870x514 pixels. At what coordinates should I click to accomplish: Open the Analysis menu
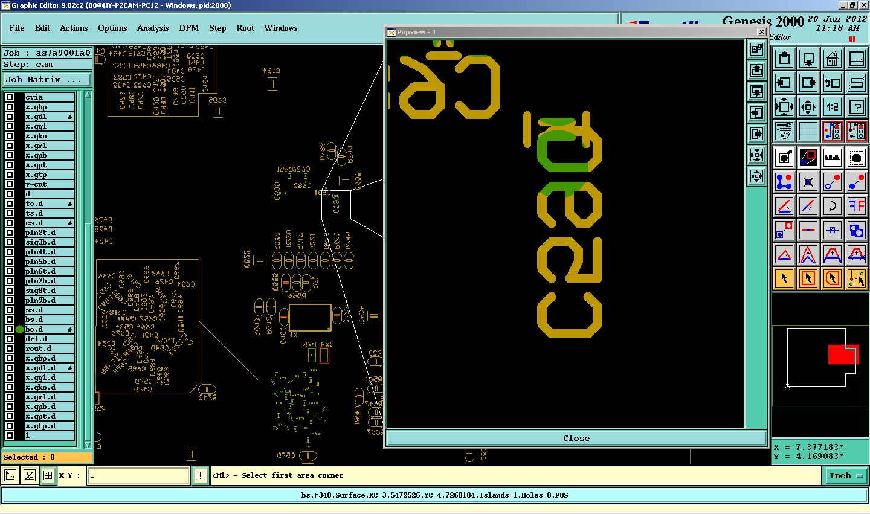click(x=153, y=28)
